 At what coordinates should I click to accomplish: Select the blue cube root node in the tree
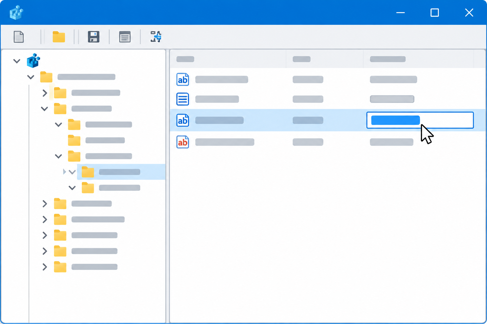tap(33, 60)
